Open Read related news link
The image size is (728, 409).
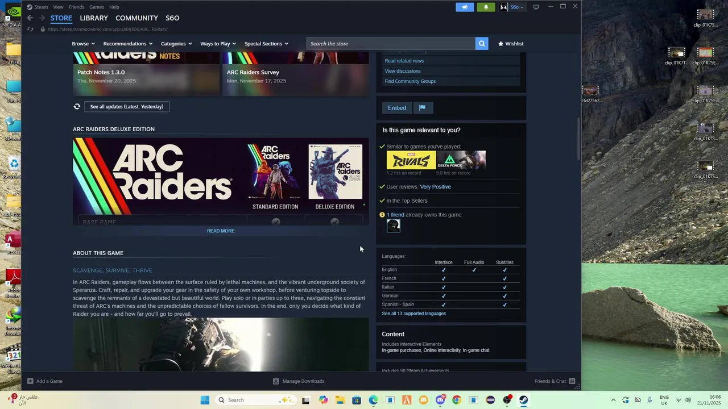404,61
